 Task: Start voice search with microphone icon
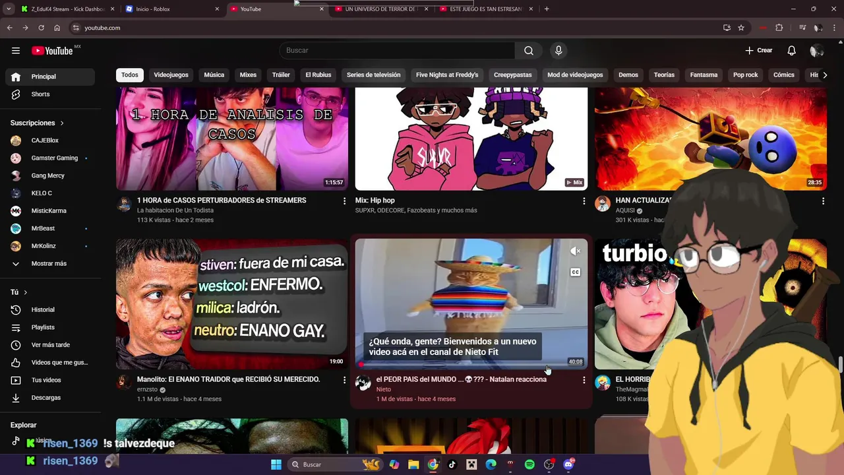click(558, 51)
